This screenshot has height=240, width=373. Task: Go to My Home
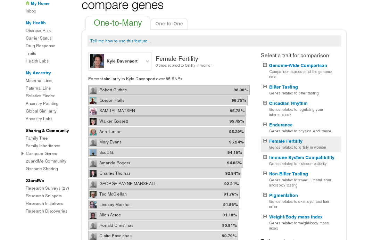40,3
